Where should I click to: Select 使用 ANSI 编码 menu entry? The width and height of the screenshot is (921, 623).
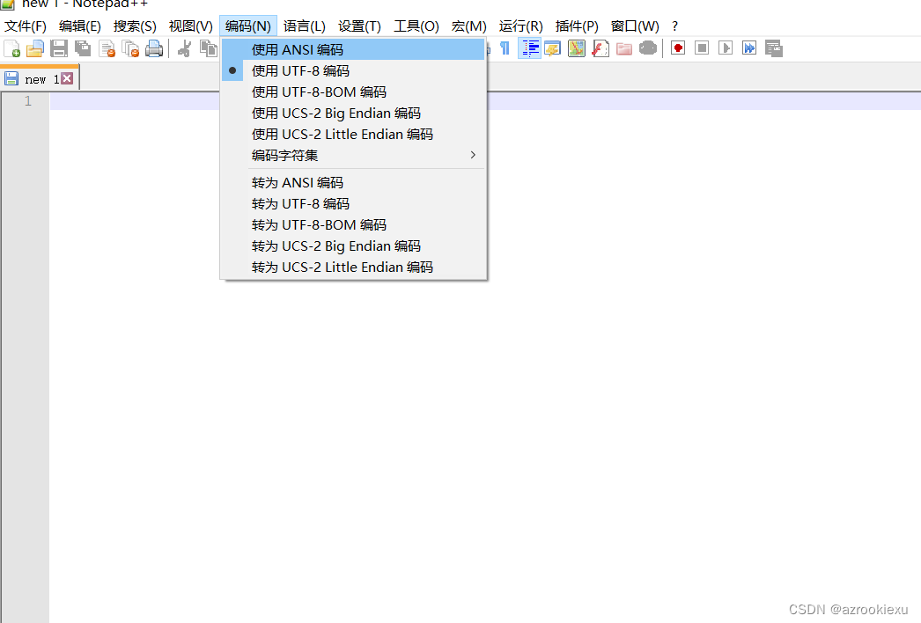(353, 49)
